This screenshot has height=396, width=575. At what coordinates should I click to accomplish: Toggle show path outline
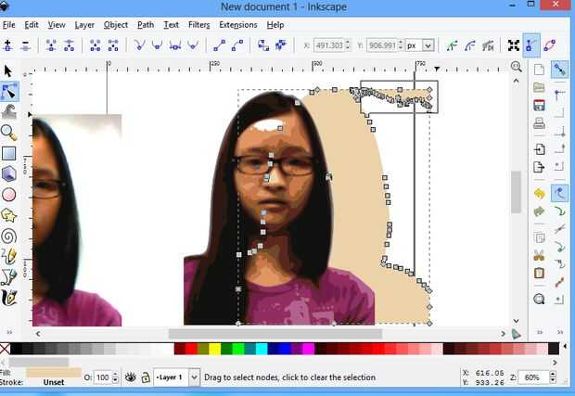click(550, 45)
